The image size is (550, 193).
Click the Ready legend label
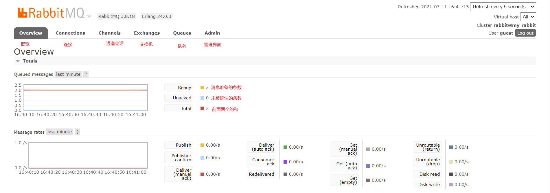(x=179, y=88)
